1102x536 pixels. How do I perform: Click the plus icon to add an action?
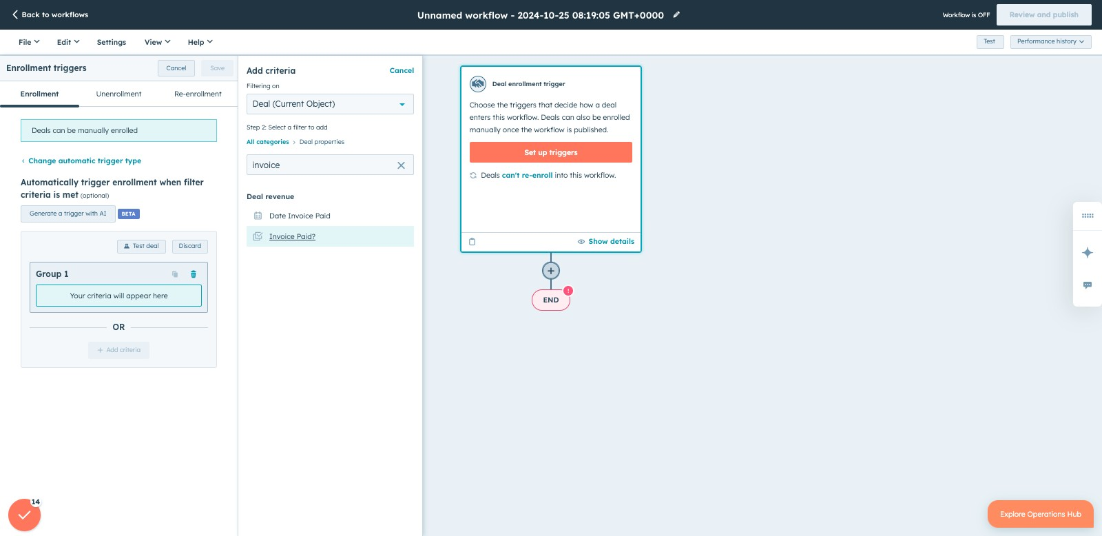click(551, 271)
